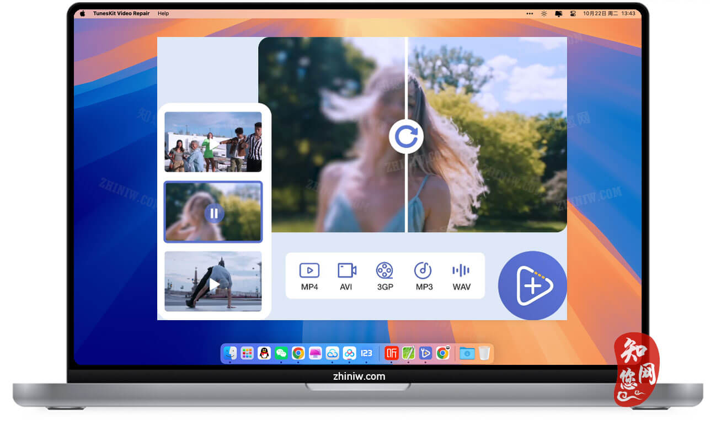Open the Trash in dock
This screenshot has height=430, width=716.
point(484,353)
